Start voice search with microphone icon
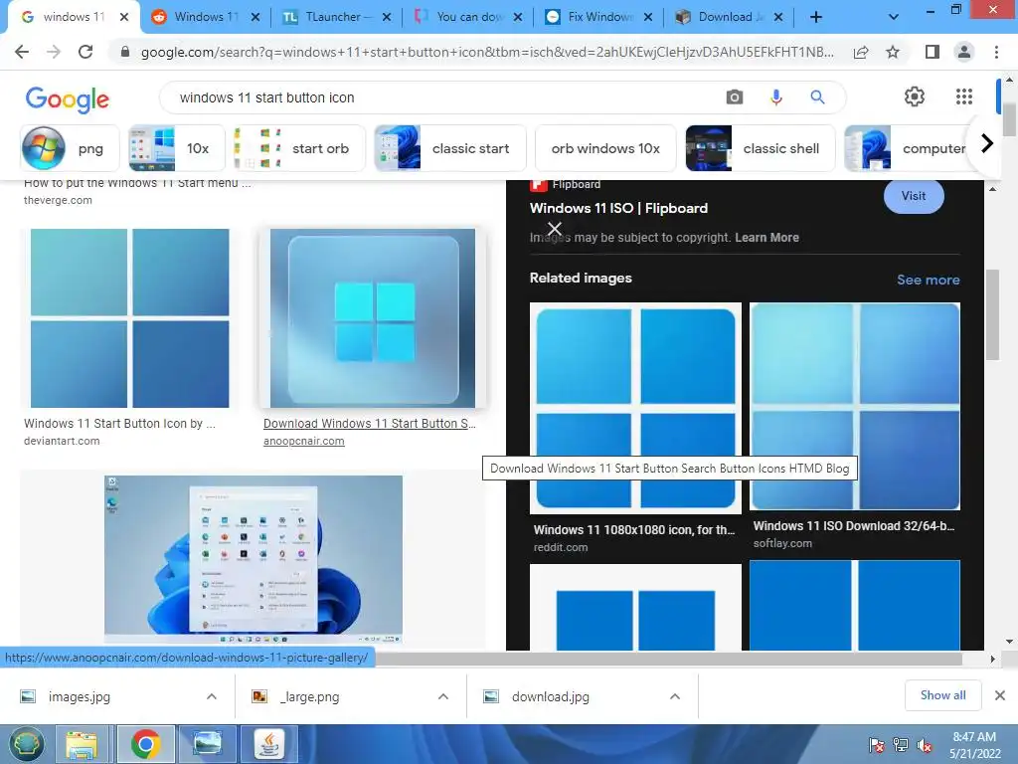The height and width of the screenshot is (764, 1018). pyautogui.click(x=775, y=97)
